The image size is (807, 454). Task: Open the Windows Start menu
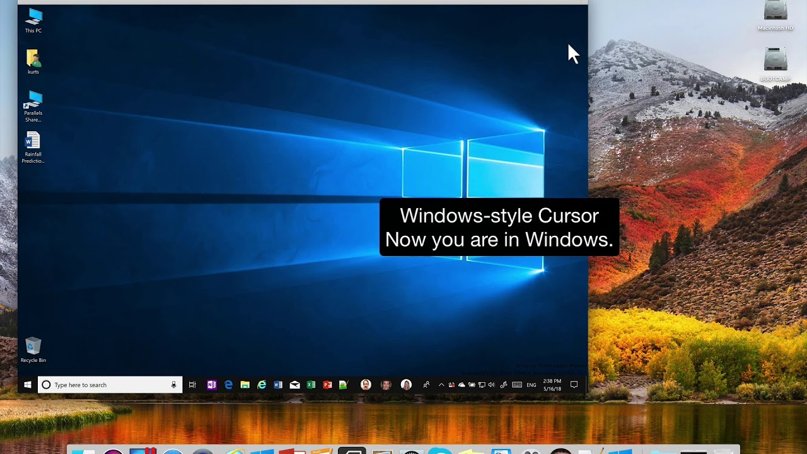coord(28,385)
